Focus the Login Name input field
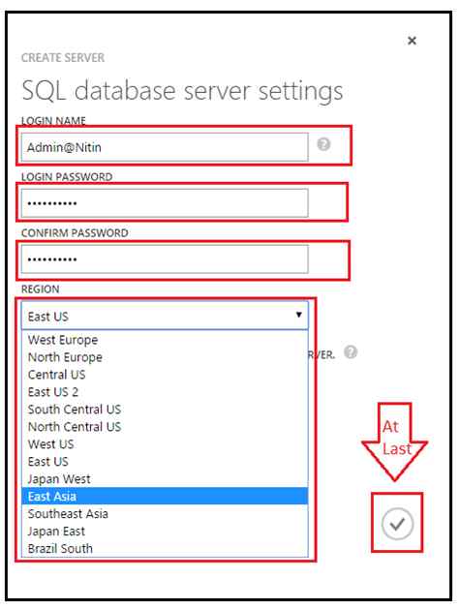Image resolution: width=459 pixels, height=608 pixels. (x=165, y=147)
